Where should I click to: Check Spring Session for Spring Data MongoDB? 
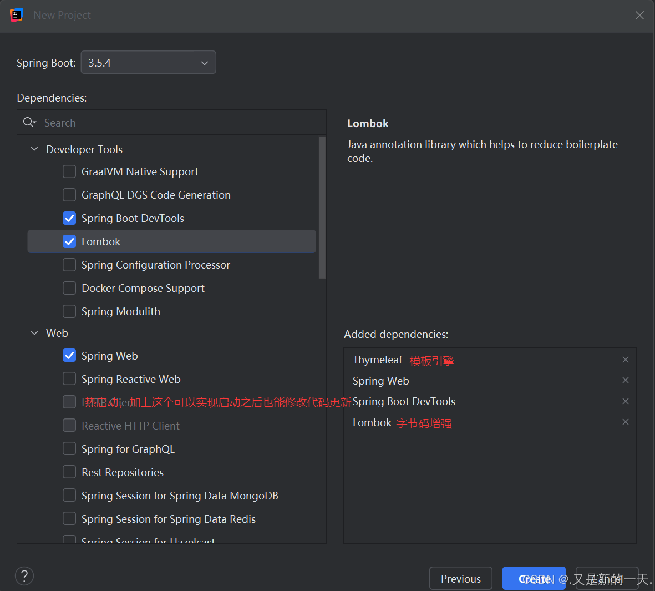[69, 496]
